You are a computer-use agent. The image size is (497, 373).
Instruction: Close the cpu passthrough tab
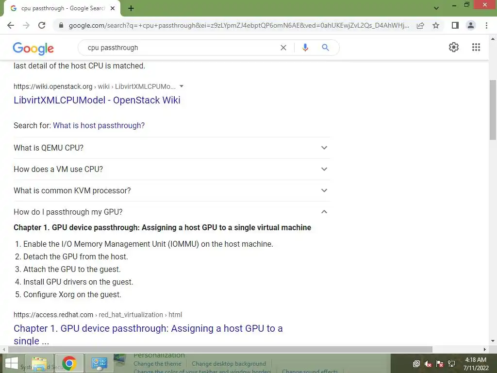pos(113,9)
